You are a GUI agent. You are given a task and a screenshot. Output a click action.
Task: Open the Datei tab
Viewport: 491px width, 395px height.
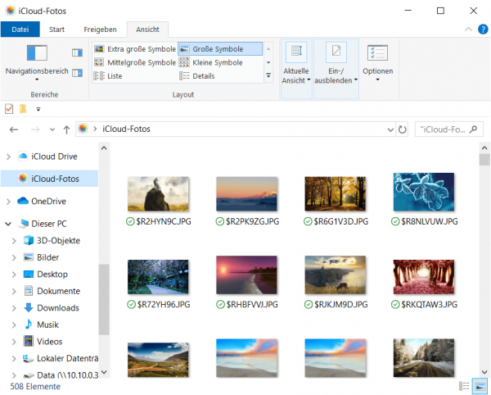coord(20,30)
